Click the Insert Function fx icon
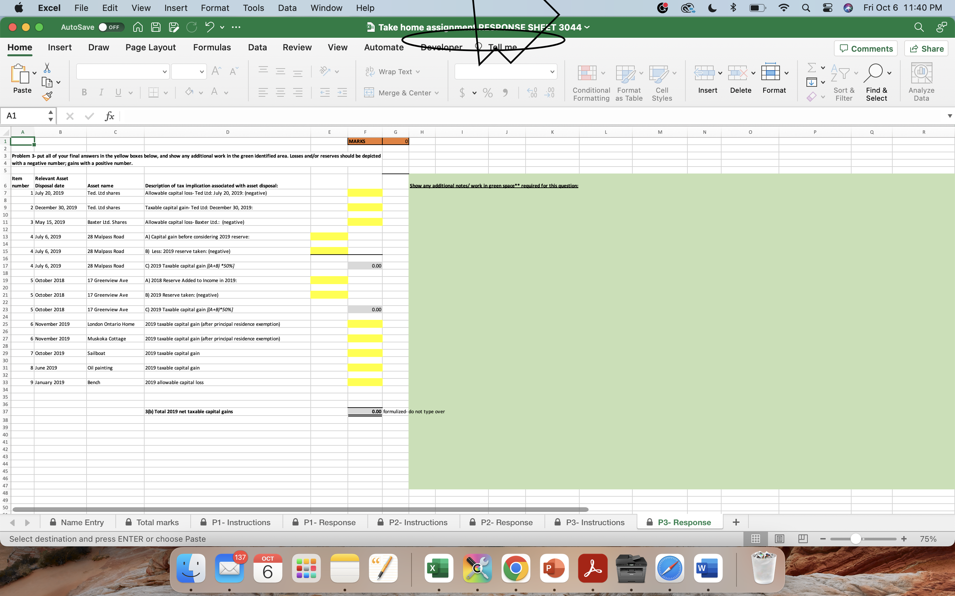This screenshot has height=596, width=955. 109,116
